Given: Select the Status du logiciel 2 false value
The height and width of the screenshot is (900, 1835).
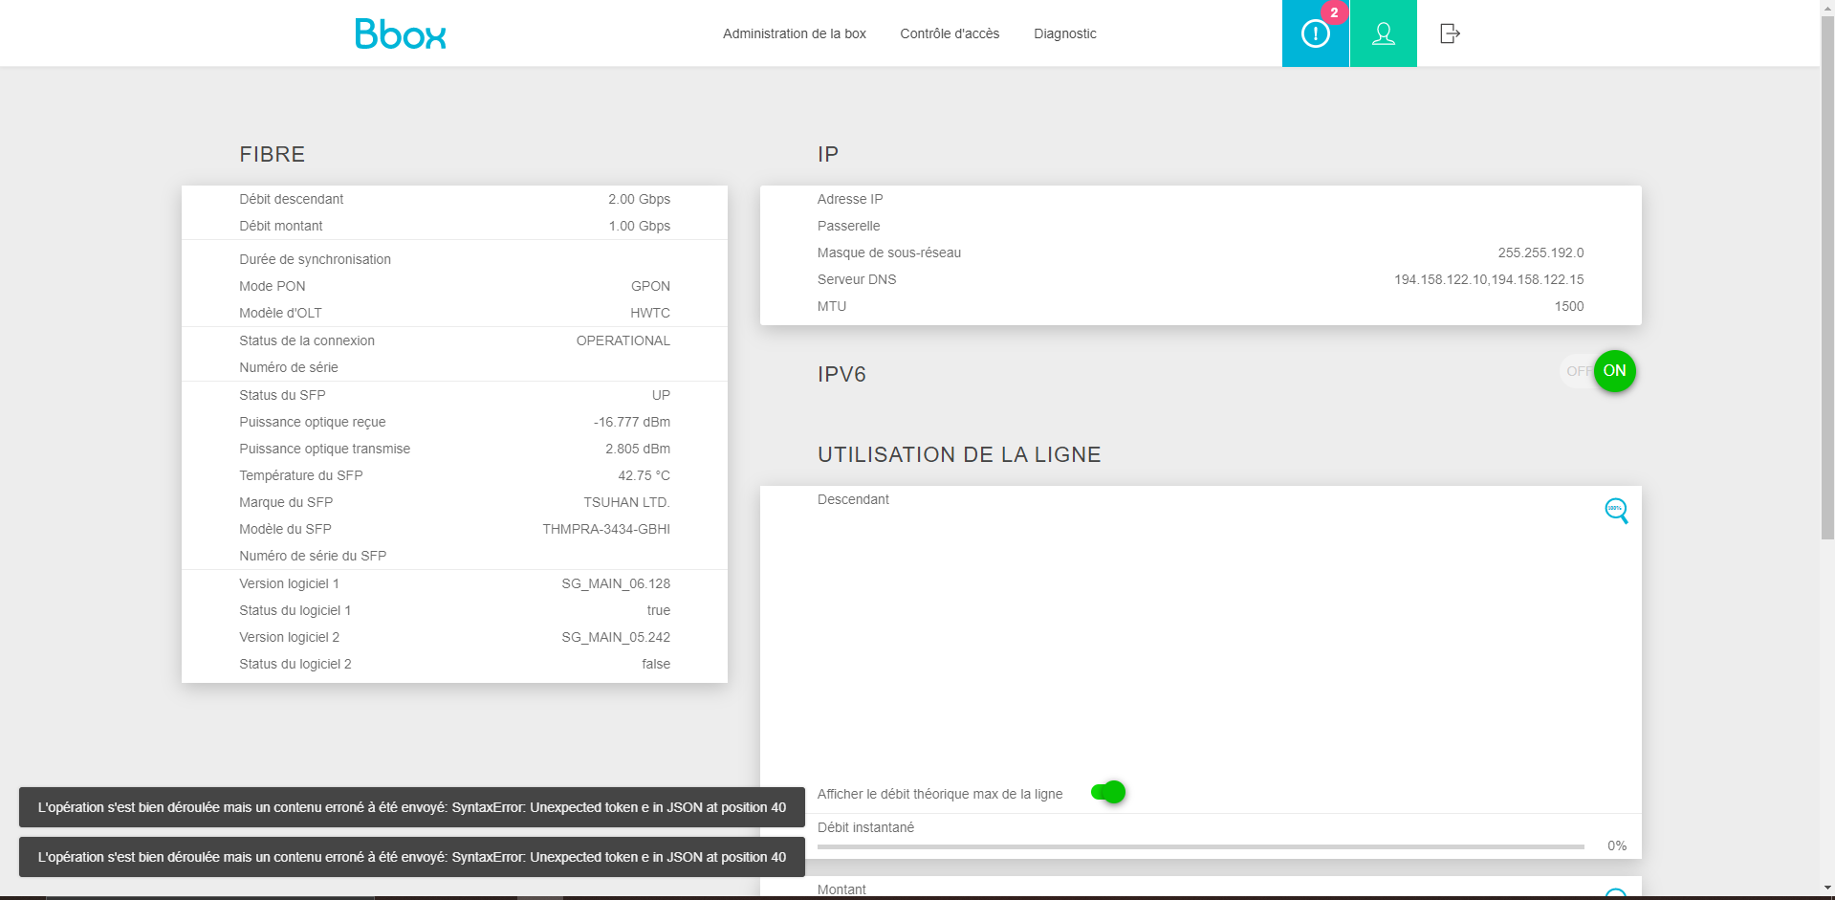Looking at the screenshot, I should click(x=656, y=664).
